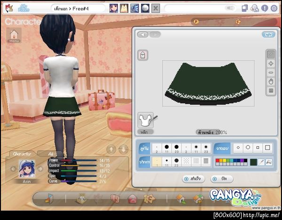Open the cookie star icon in bottom bar
Image resolution: width=282 pixels, height=220 pixels.
(x=149, y=199)
